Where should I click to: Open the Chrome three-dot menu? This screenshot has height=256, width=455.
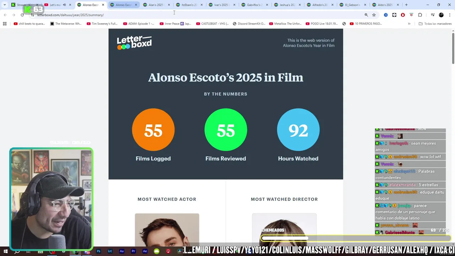(449, 15)
